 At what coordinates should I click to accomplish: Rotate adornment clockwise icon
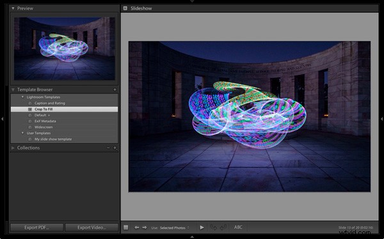click(223, 227)
